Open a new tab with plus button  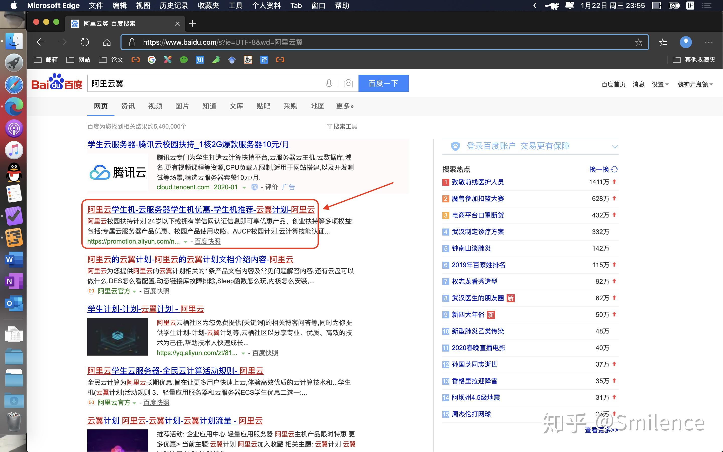click(x=193, y=23)
